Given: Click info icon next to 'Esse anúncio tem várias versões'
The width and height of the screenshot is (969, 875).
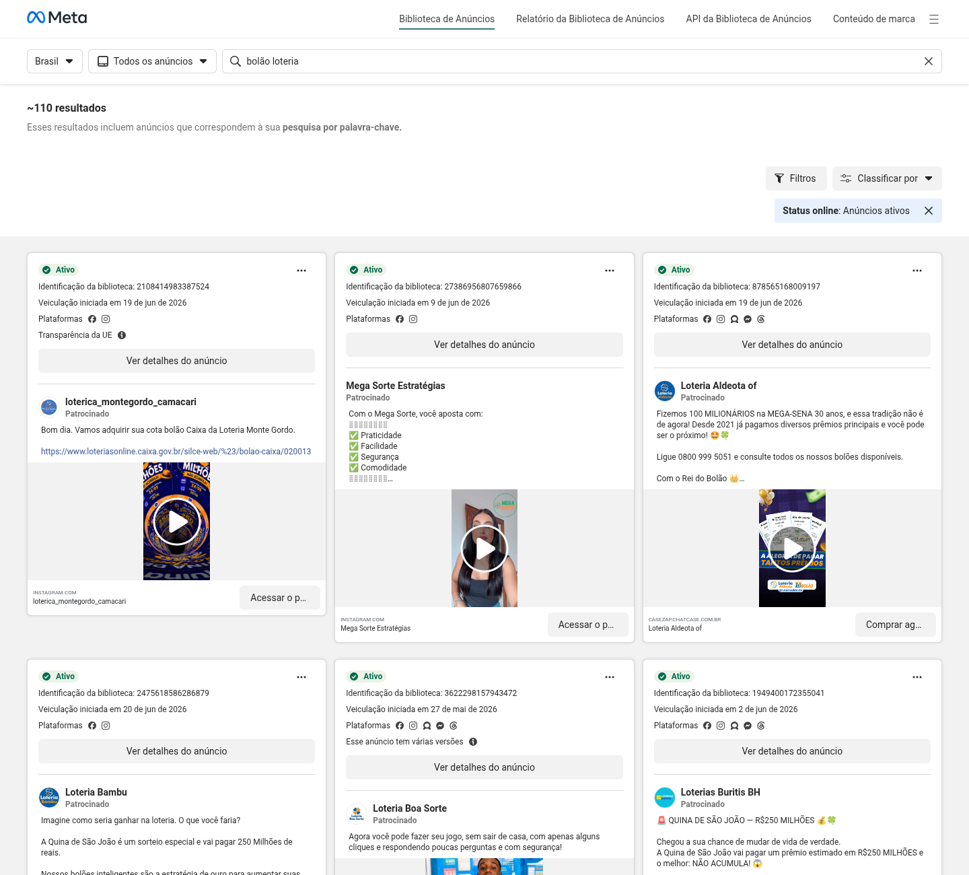Looking at the screenshot, I should coord(473,742).
